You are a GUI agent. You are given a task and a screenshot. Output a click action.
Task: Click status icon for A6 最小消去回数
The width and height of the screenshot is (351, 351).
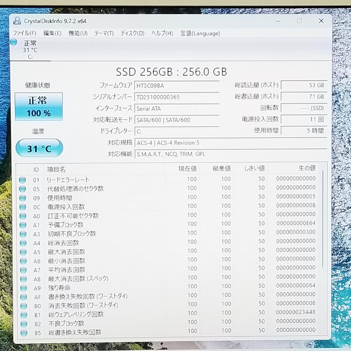[23, 261]
